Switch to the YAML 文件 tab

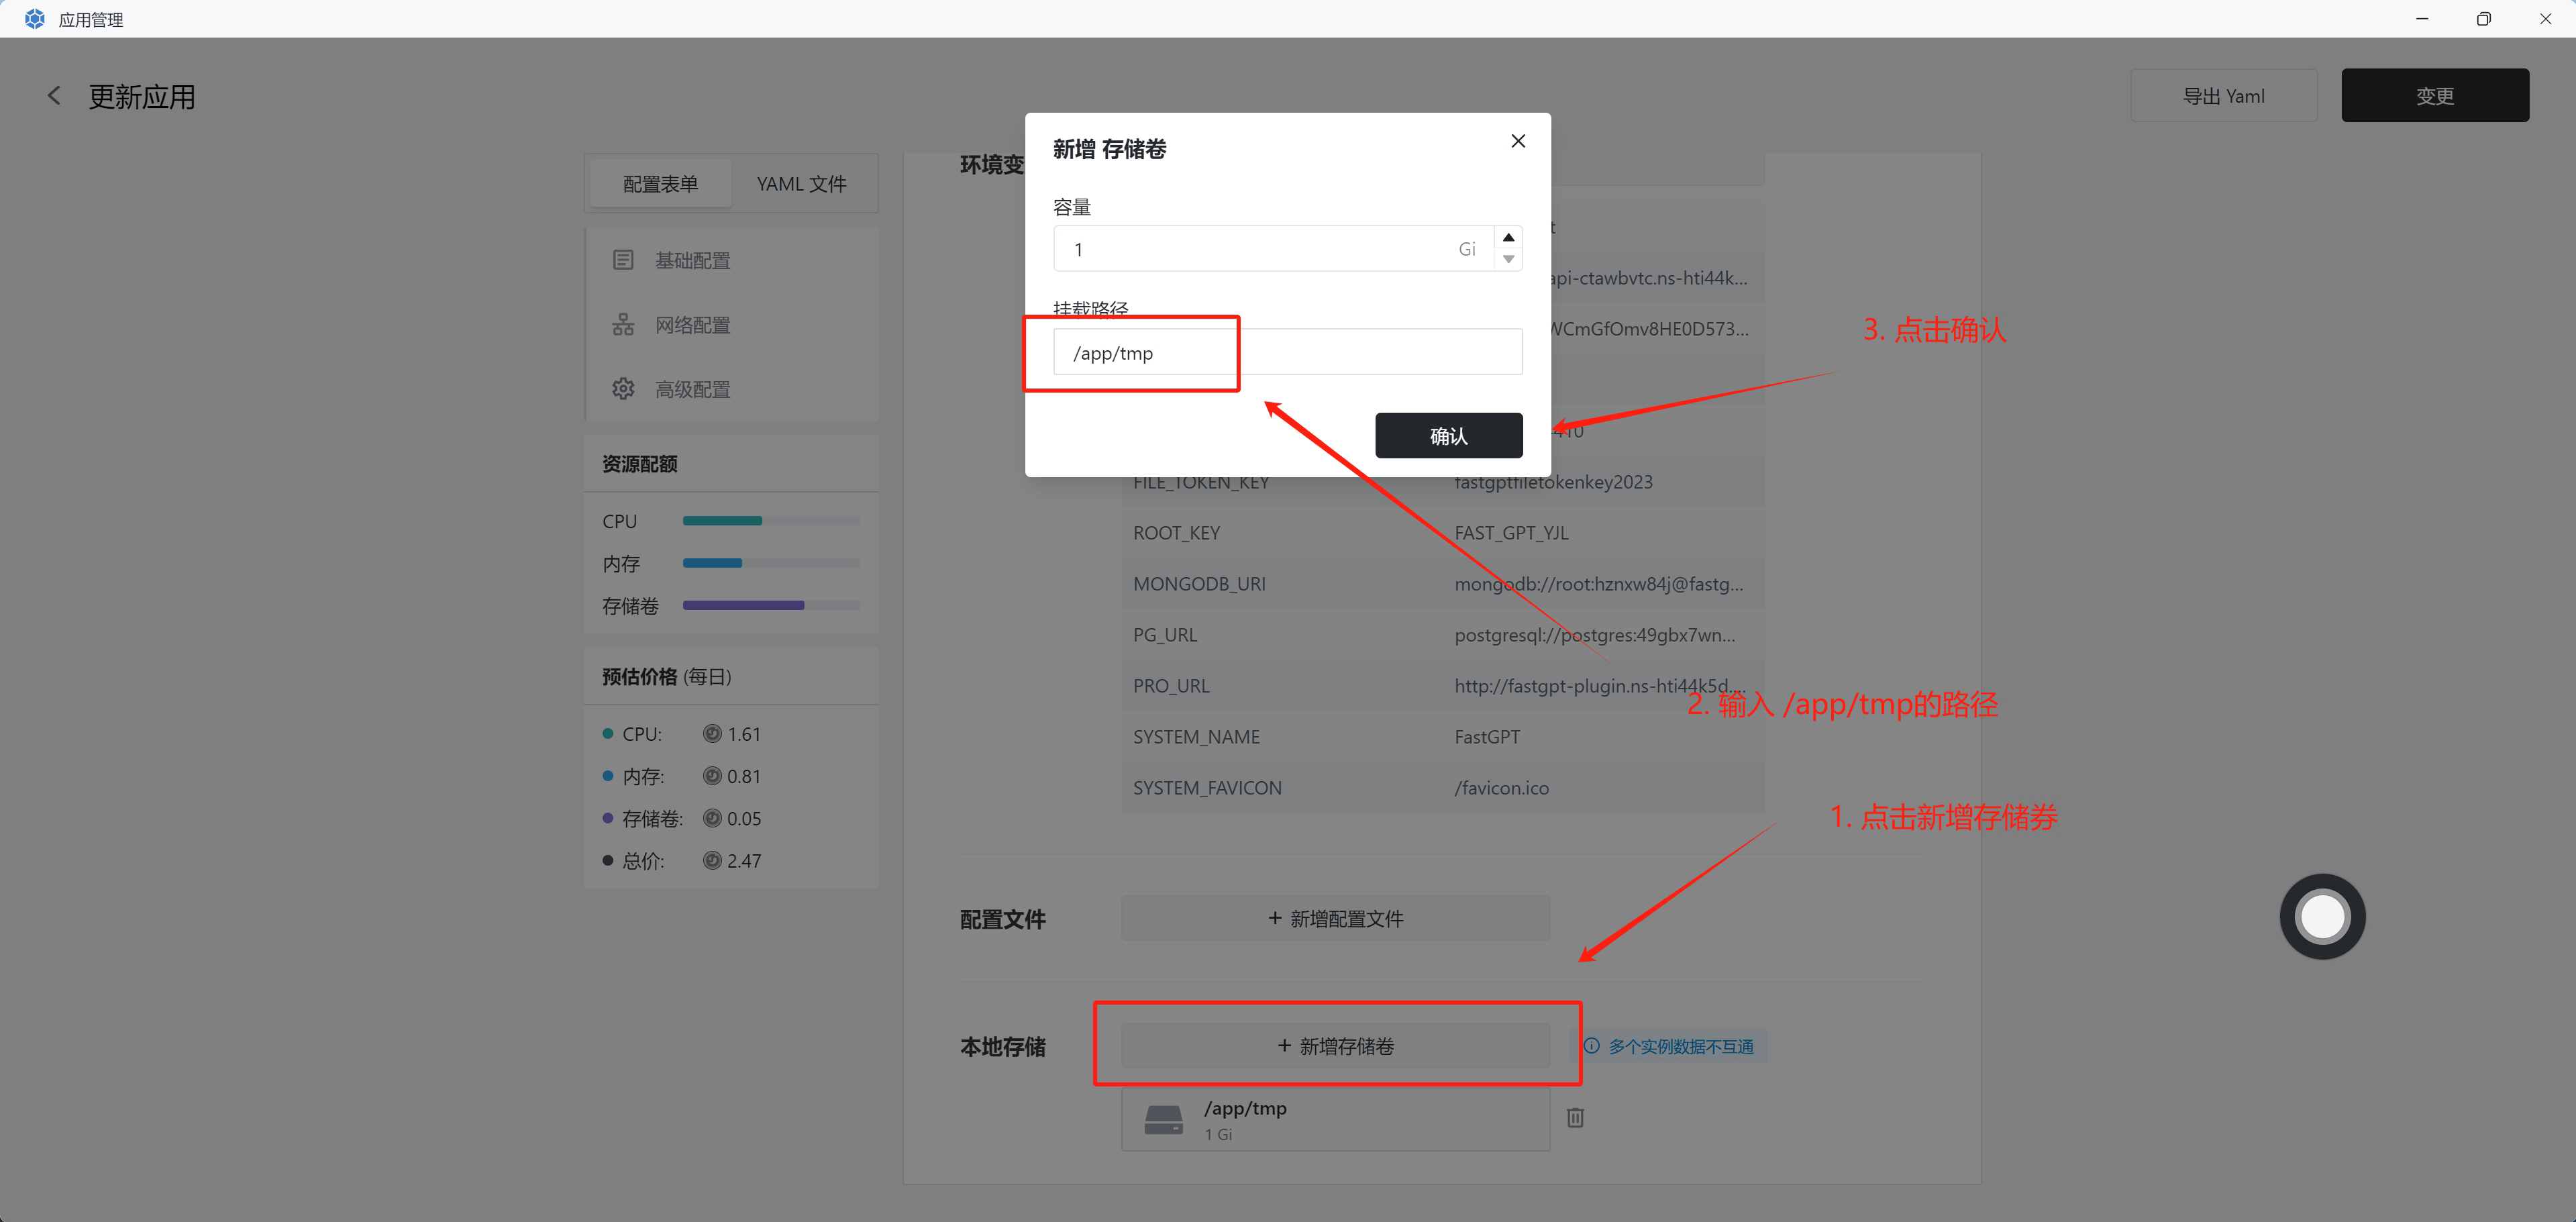(801, 184)
